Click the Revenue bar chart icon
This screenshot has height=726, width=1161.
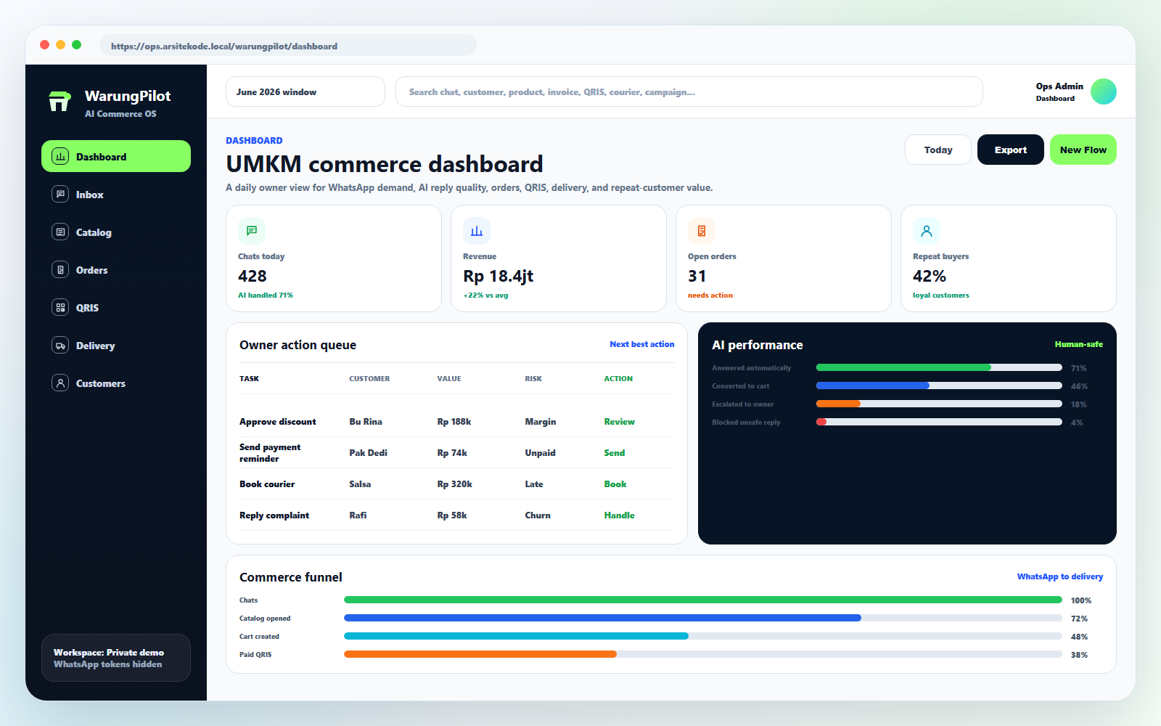pos(477,231)
